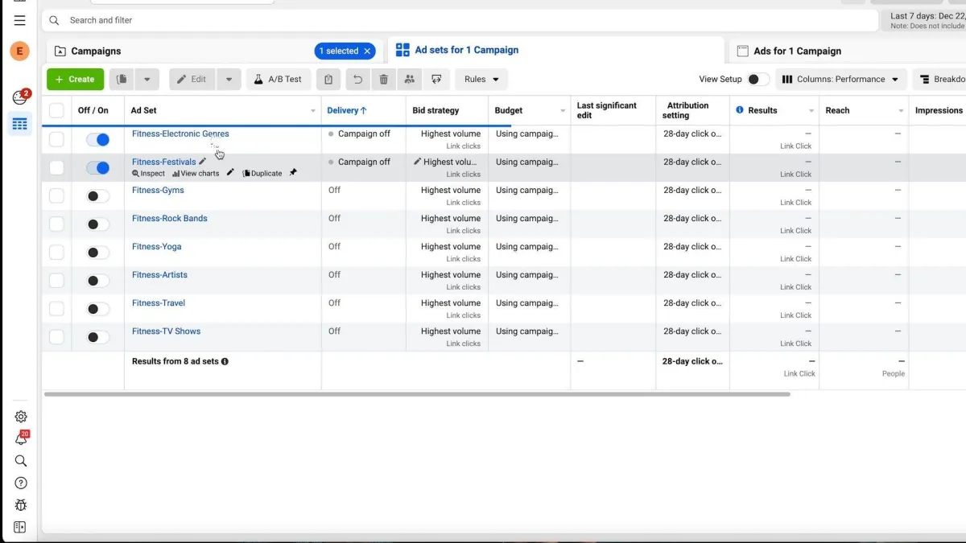Click the notifications bell in sidebar
Image resolution: width=966 pixels, height=543 pixels.
(21, 438)
